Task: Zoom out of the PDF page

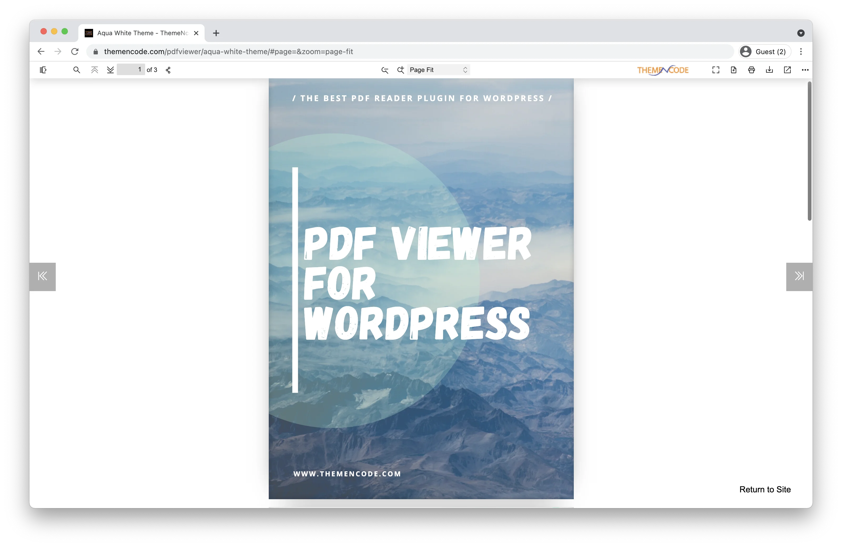Action: [384, 70]
